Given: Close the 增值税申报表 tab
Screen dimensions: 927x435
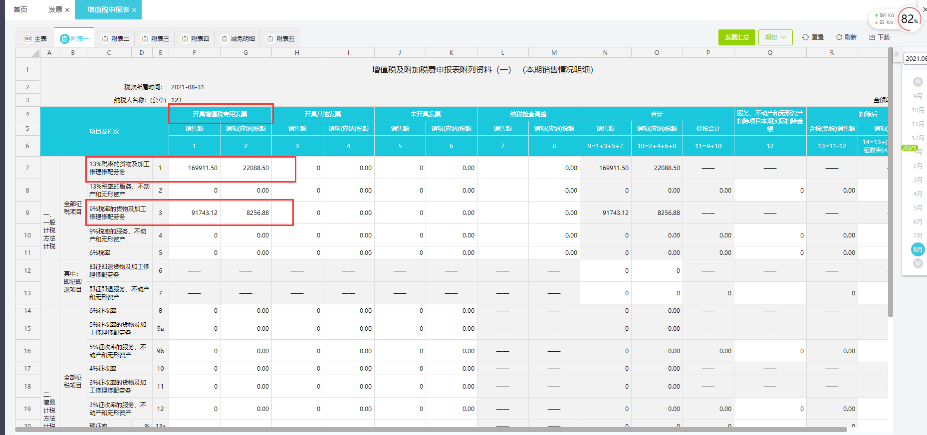Looking at the screenshot, I should [134, 10].
